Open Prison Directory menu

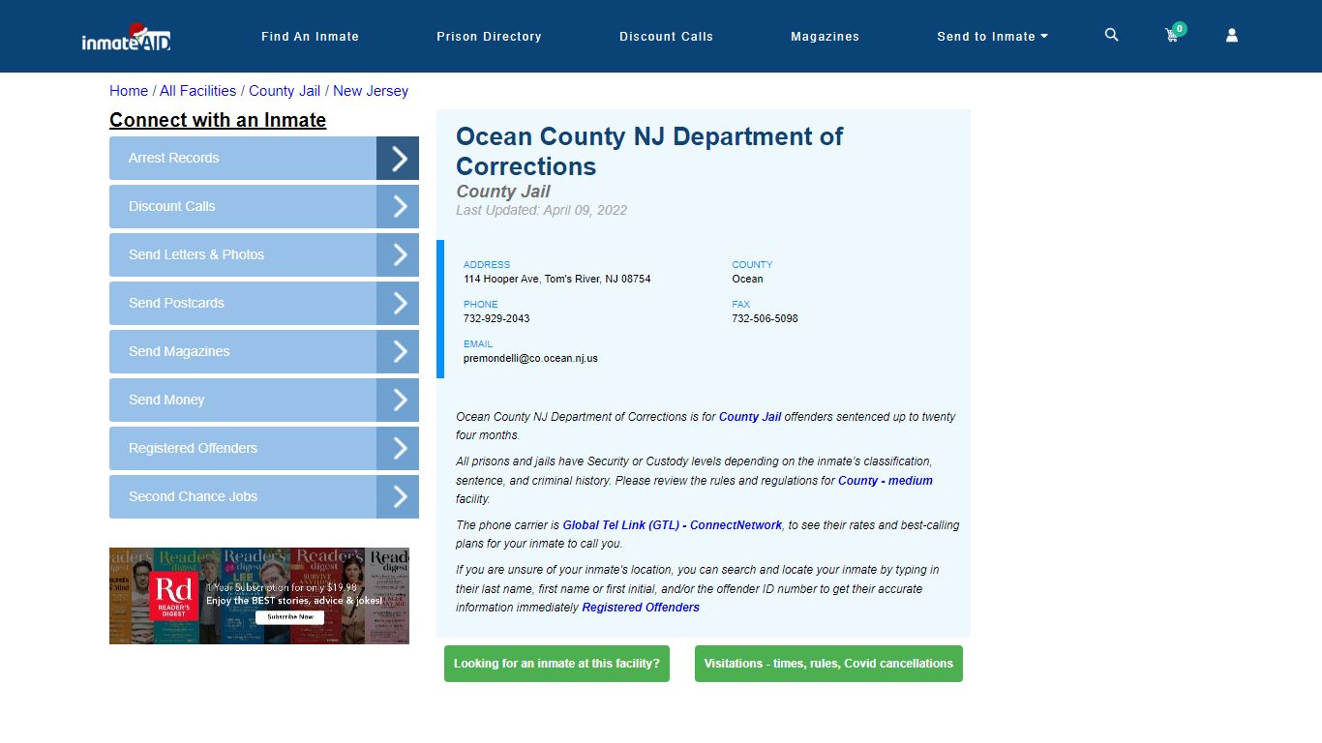[x=489, y=37]
